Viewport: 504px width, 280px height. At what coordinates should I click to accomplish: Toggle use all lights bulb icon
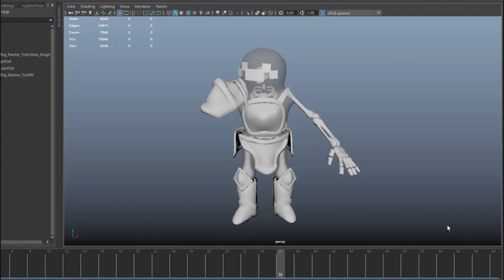[x=201, y=13]
